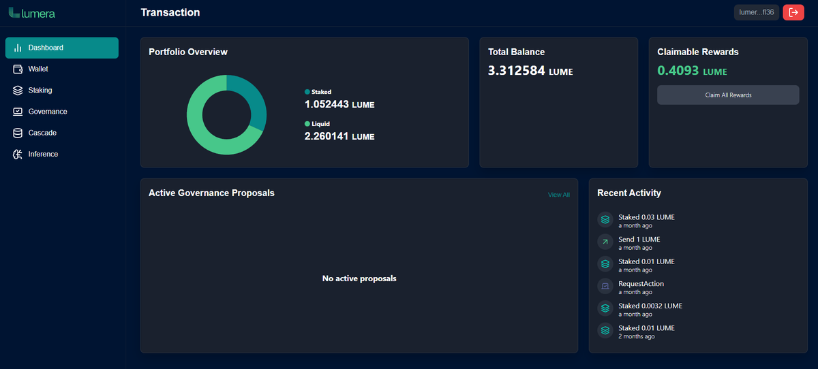Open the Cascade section

(x=62, y=133)
